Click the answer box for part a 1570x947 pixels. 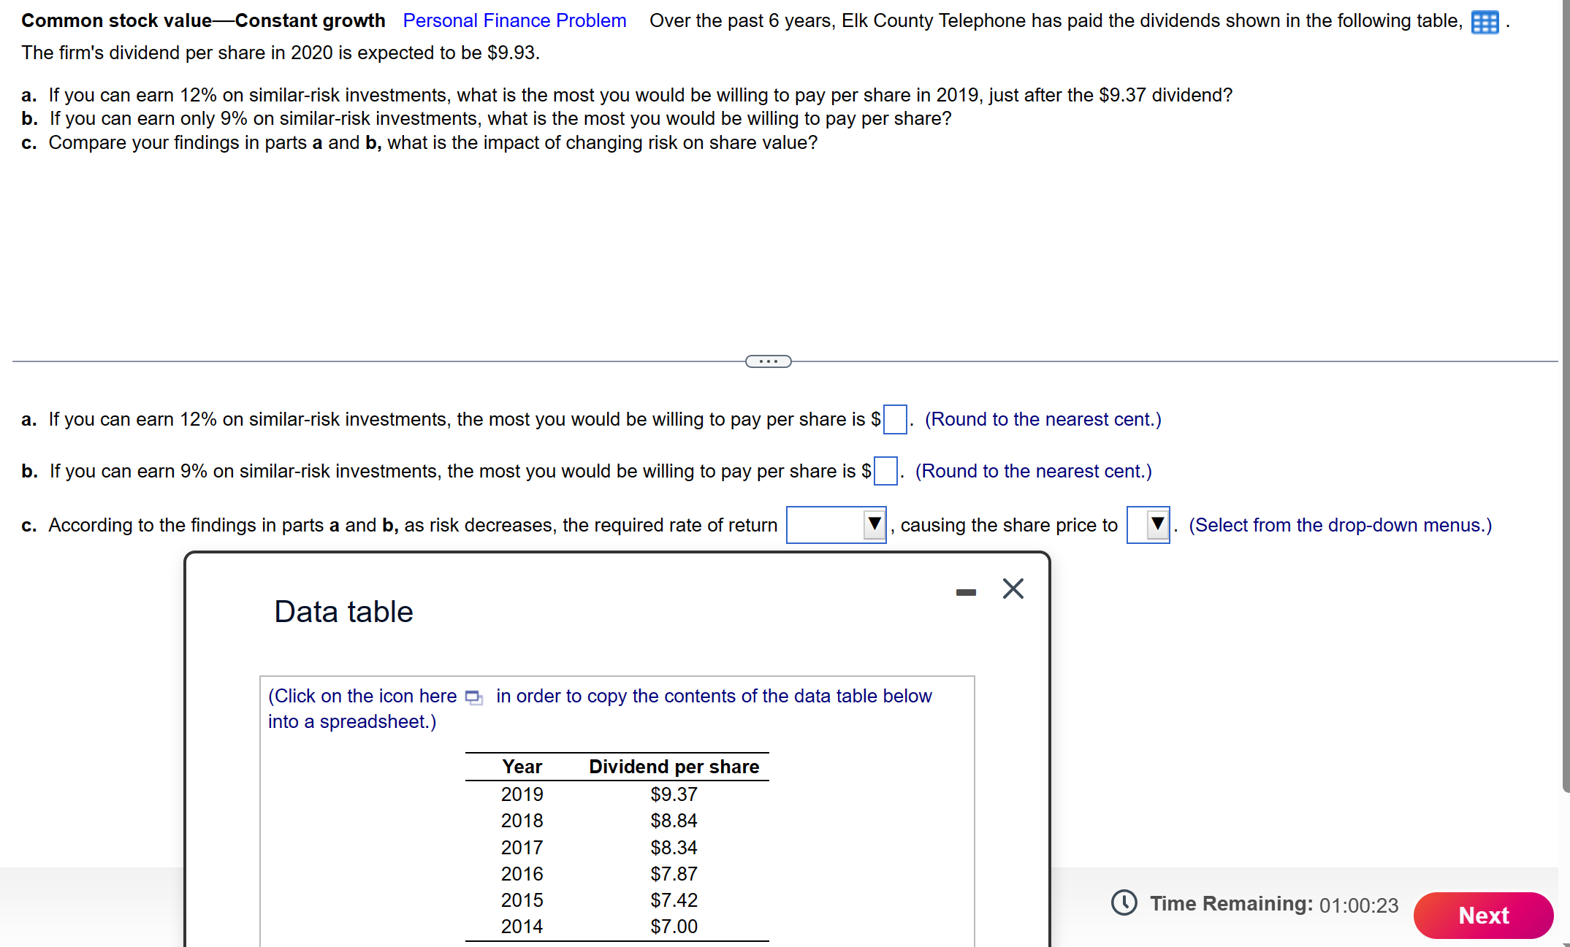[895, 420]
